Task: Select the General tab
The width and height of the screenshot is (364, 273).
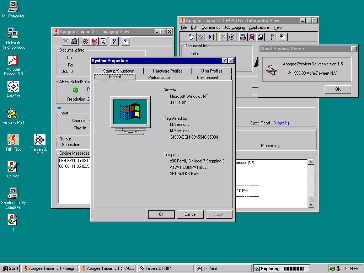Action: click(x=114, y=77)
